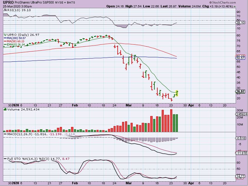Click the ProShares UltraPro S&P500 title

tap(35, 3)
